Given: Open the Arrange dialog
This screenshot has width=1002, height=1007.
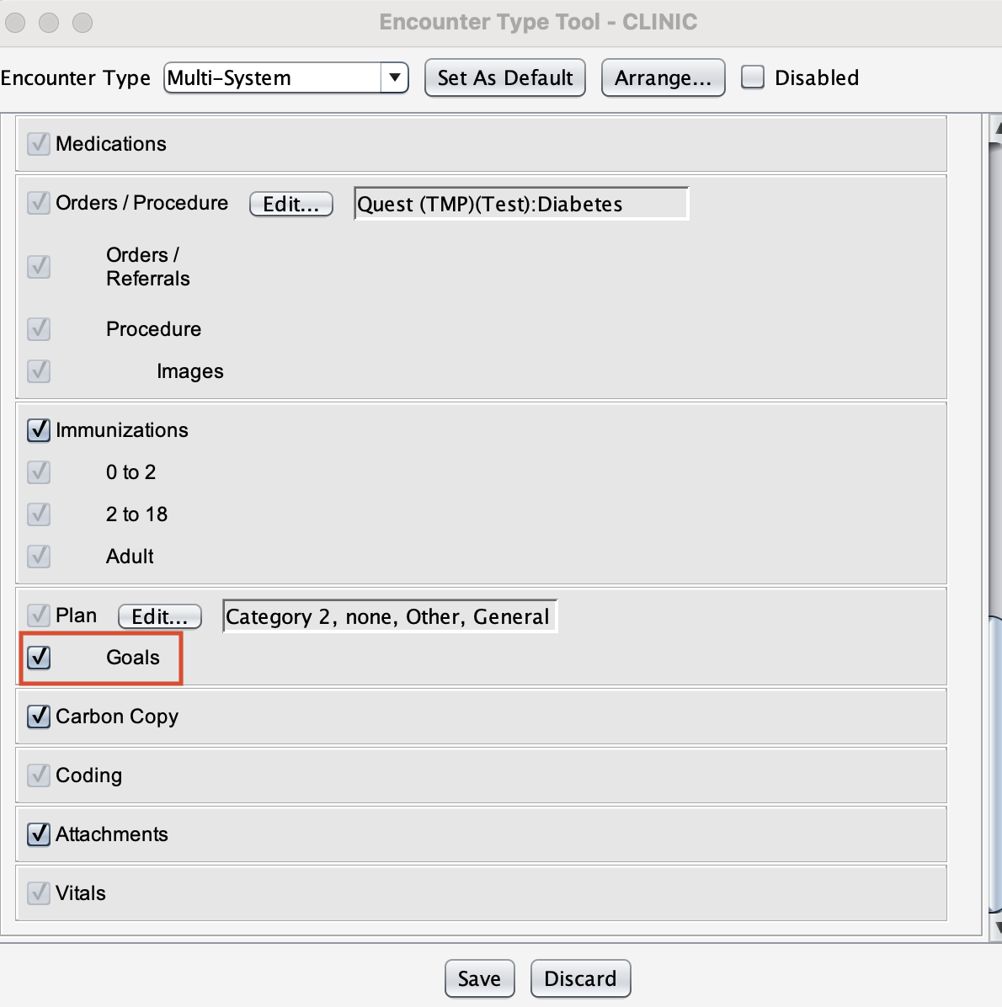Looking at the screenshot, I should coord(663,77).
